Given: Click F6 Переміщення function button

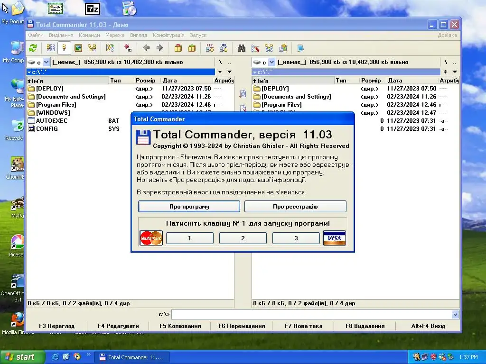Looking at the screenshot, I should [242, 326].
